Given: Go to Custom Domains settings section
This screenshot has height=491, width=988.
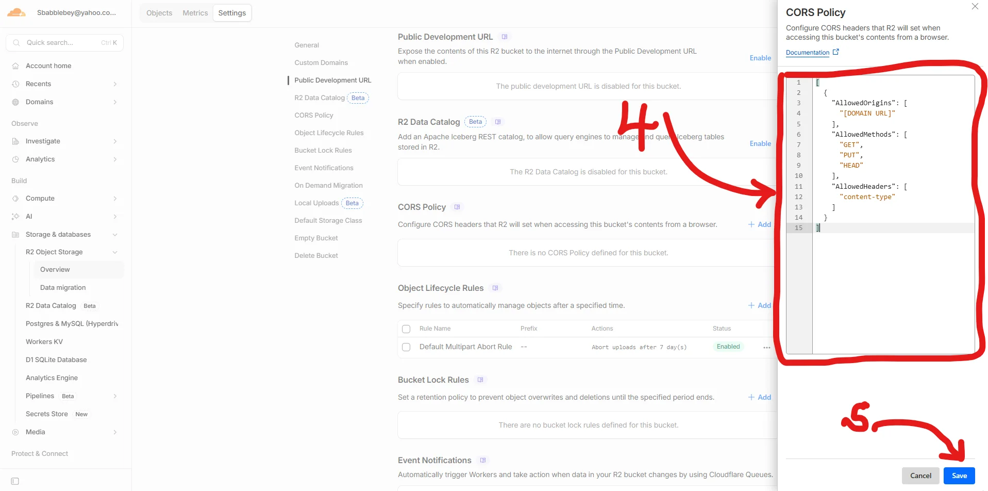Looking at the screenshot, I should (x=321, y=63).
